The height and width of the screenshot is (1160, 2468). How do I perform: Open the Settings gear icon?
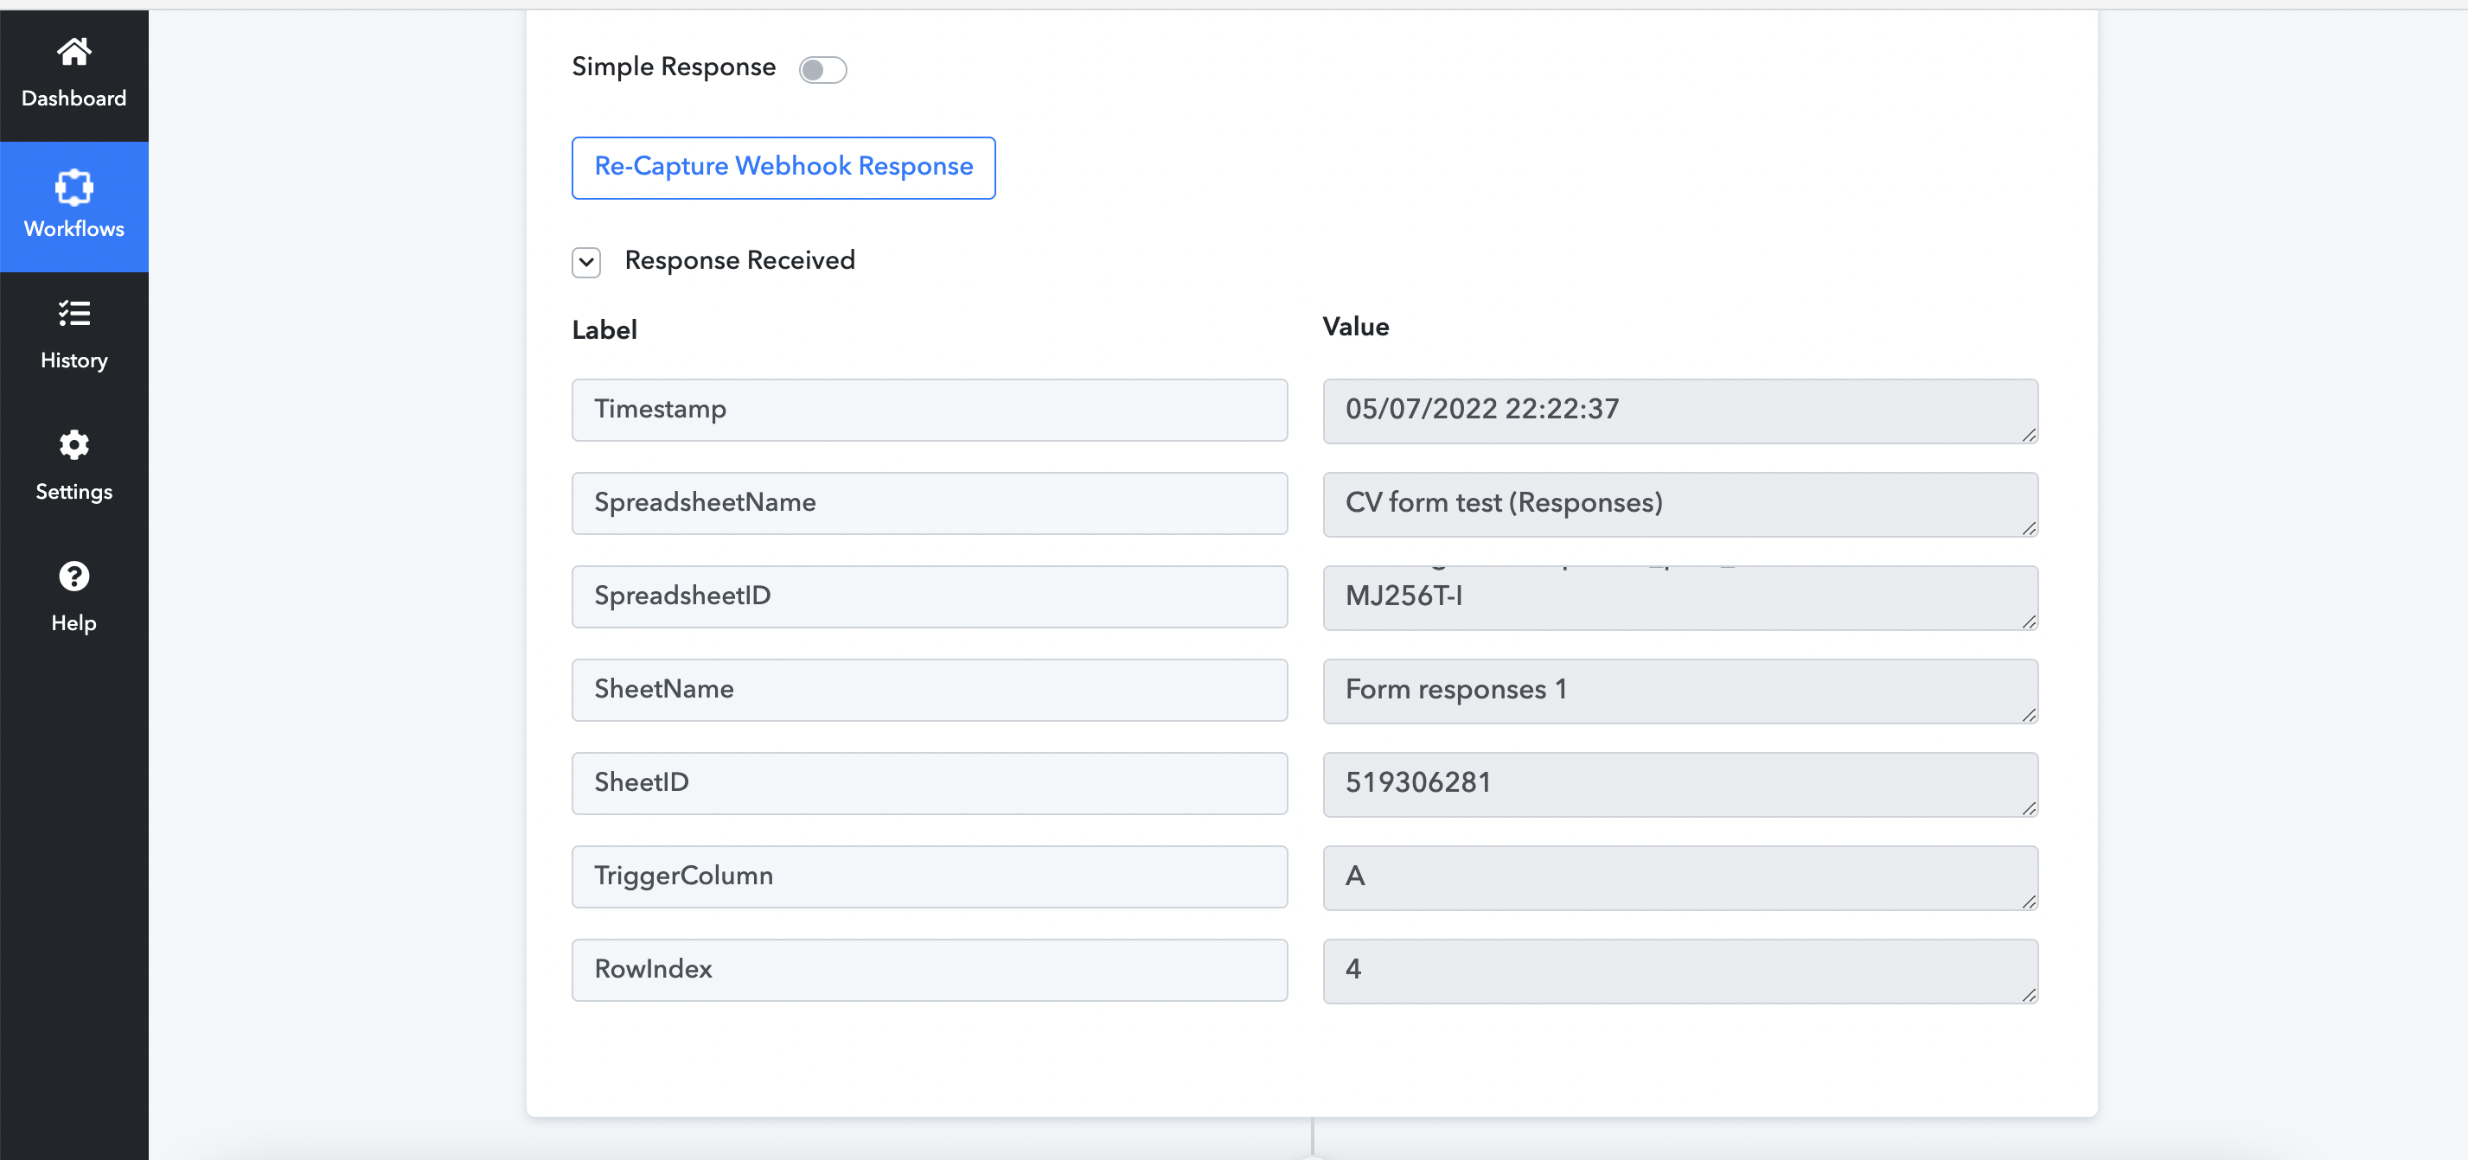tap(74, 444)
